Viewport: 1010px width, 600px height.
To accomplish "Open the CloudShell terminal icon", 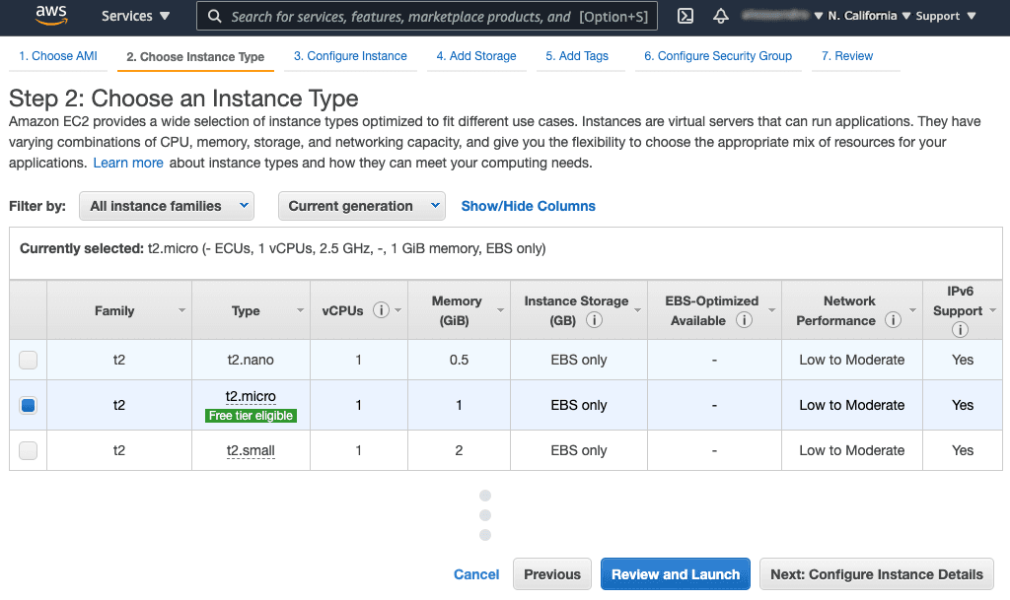I will pyautogui.click(x=685, y=16).
